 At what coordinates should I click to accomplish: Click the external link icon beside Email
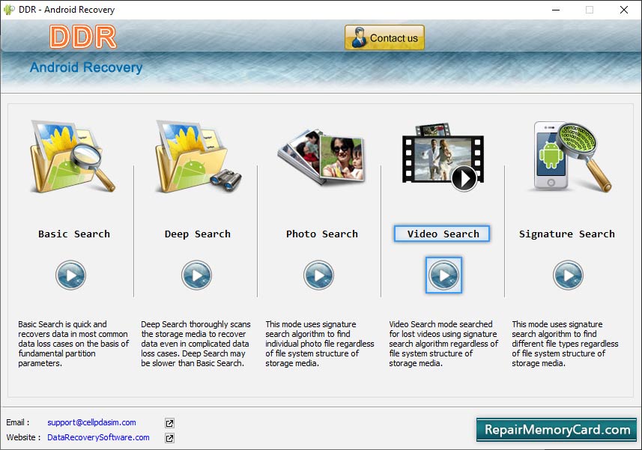pyautogui.click(x=169, y=423)
